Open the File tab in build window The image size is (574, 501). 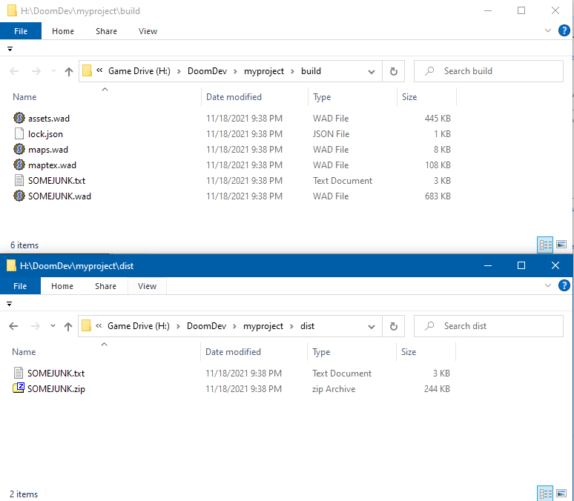(x=21, y=31)
